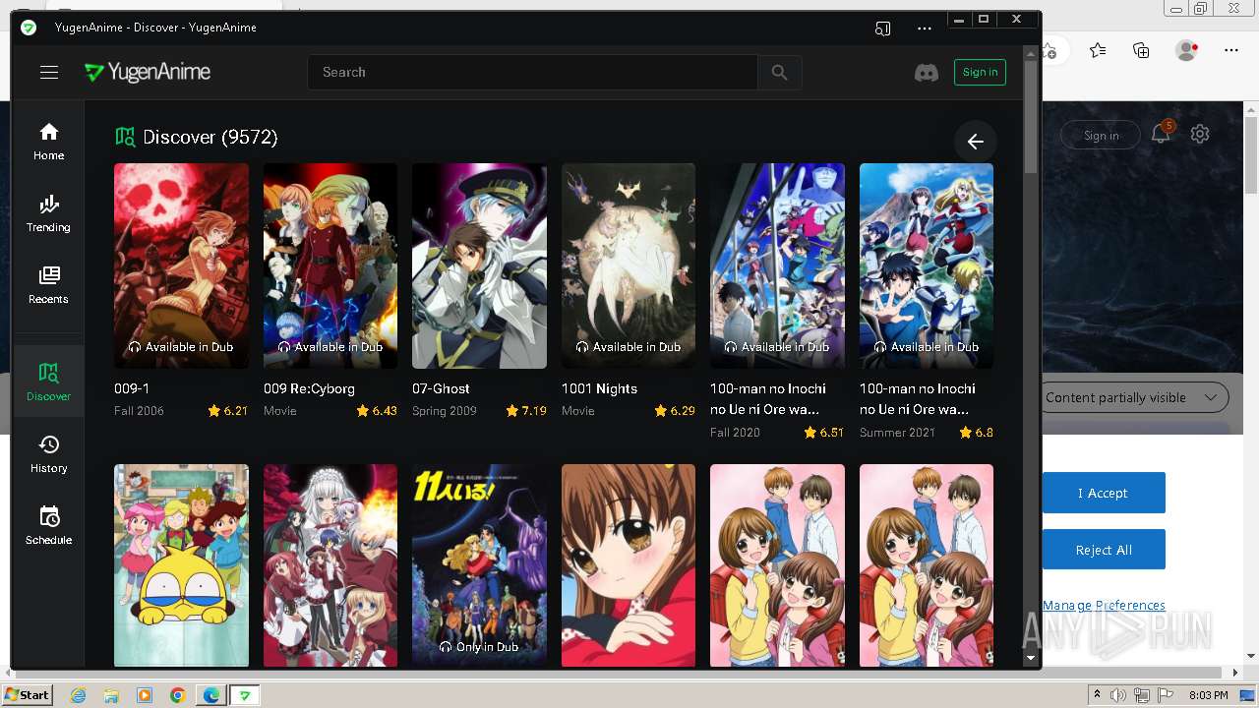Click the Reject All cookie button

pos(1104,550)
